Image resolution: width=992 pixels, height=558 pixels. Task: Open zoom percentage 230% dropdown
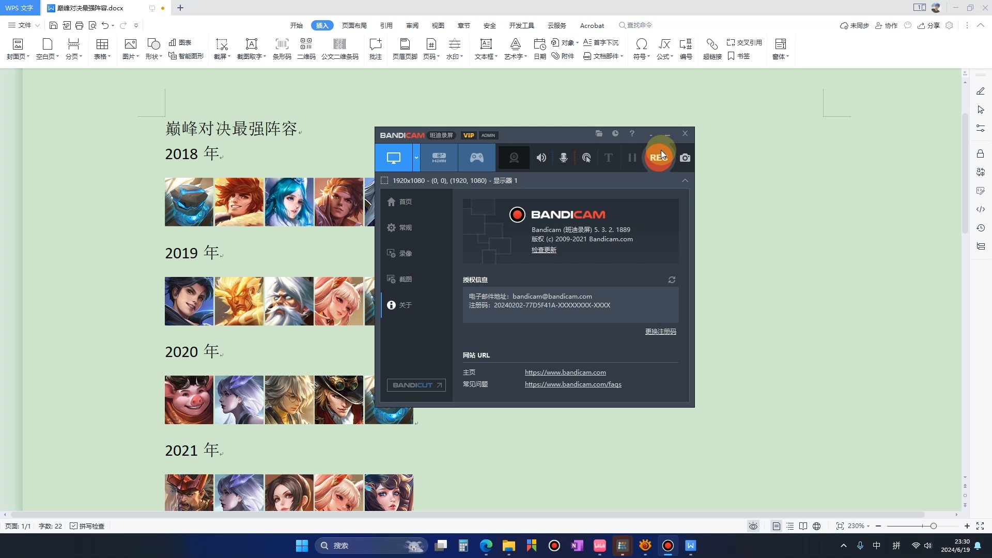click(859, 526)
